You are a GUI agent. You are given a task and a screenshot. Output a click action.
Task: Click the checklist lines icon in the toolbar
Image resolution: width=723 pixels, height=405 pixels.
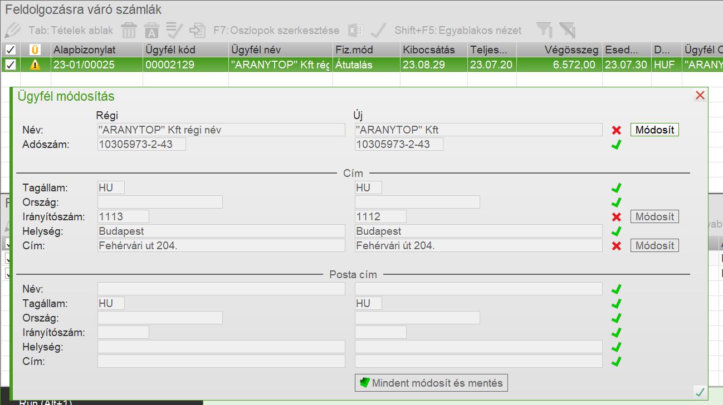pos(175,29)
